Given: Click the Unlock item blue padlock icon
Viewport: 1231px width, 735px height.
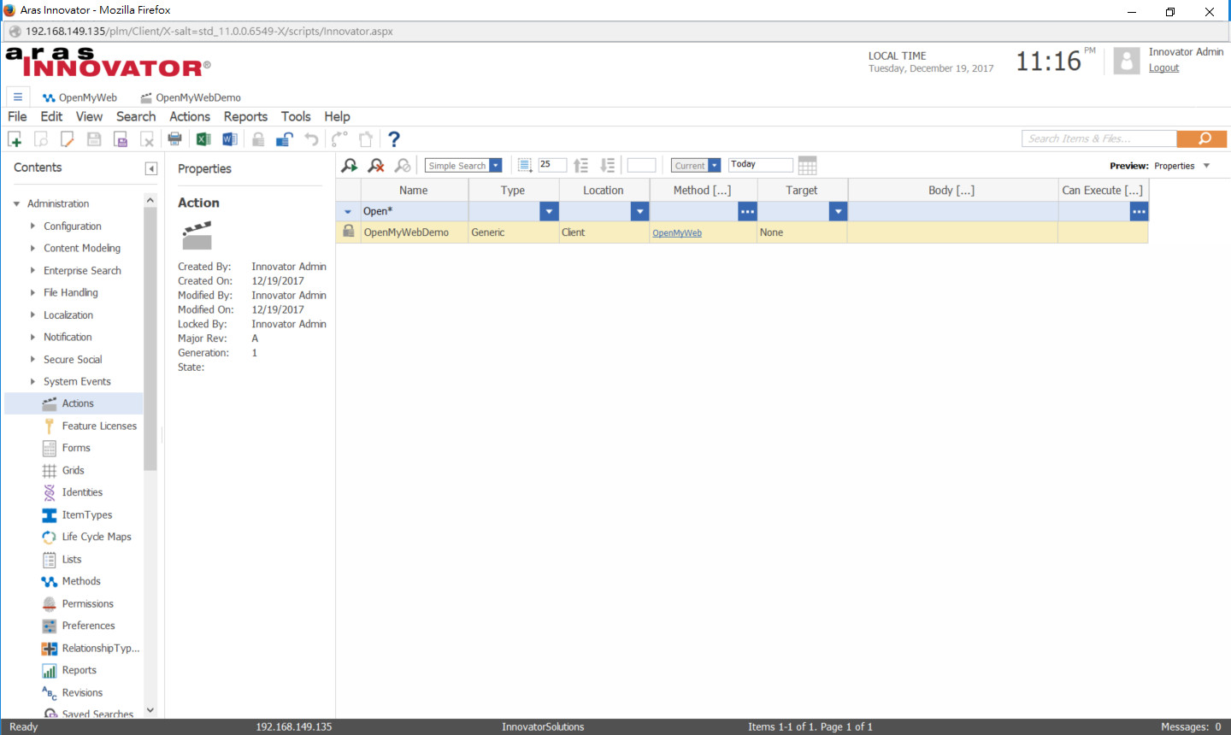Looking at the screenshot, I should [x=285, y=139].
